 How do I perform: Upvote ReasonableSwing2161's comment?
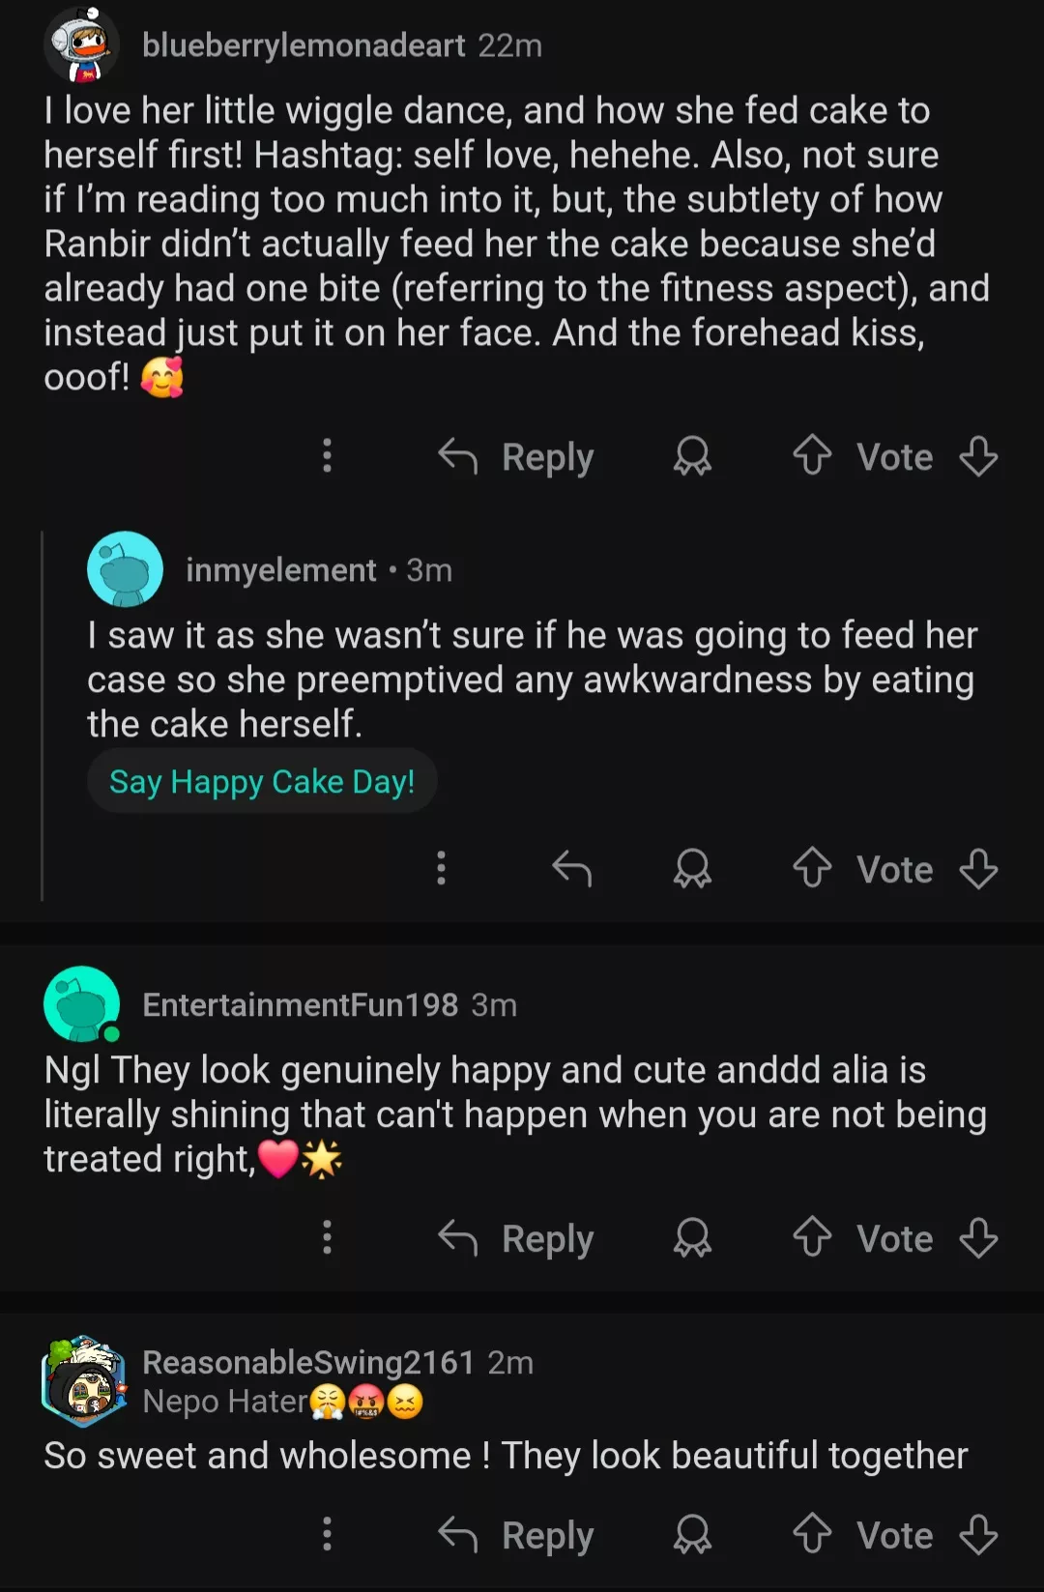pyautogui.click(x=812, y=1535)
